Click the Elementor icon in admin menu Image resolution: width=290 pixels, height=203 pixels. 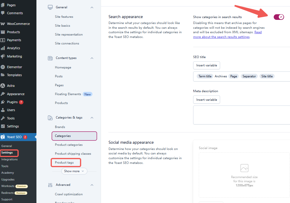tap(3, 67)
